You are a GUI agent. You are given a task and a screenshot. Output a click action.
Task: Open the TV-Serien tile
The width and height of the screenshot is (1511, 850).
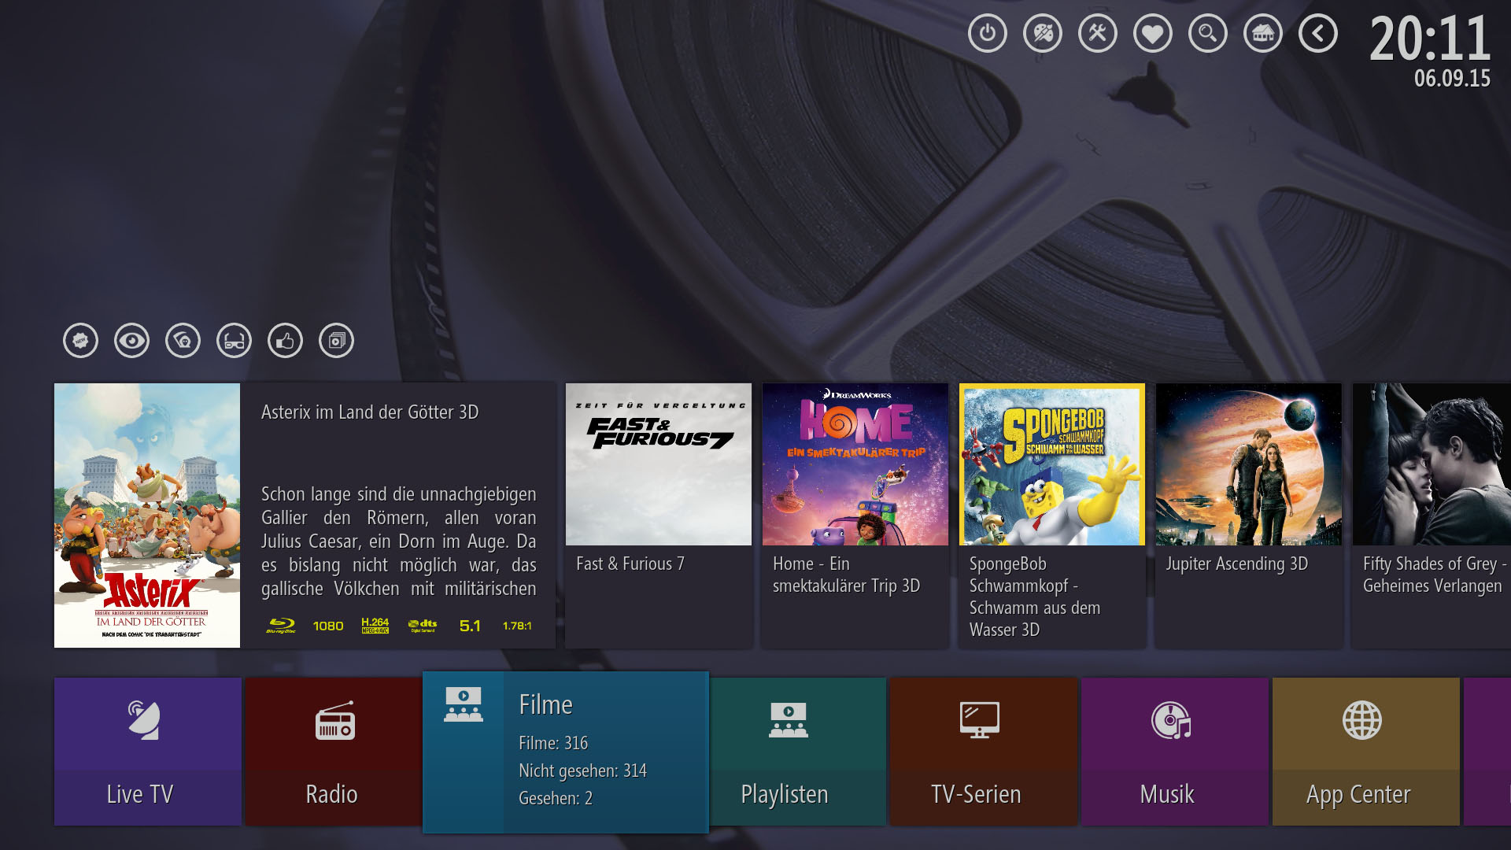(983, 752)
